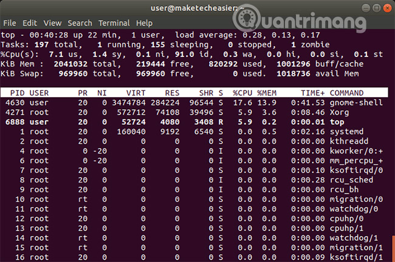Click the 197 total tasks value
Viewport: 395px width, 262px height.
[x=41, y=45]
